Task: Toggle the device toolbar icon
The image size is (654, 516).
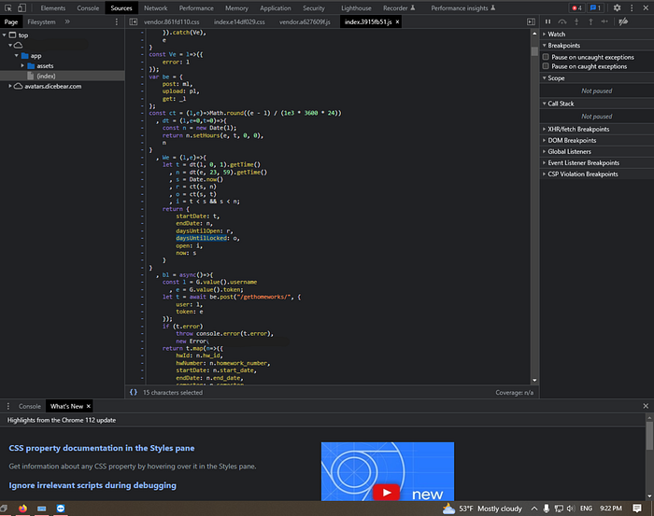Action: point(21,7)
